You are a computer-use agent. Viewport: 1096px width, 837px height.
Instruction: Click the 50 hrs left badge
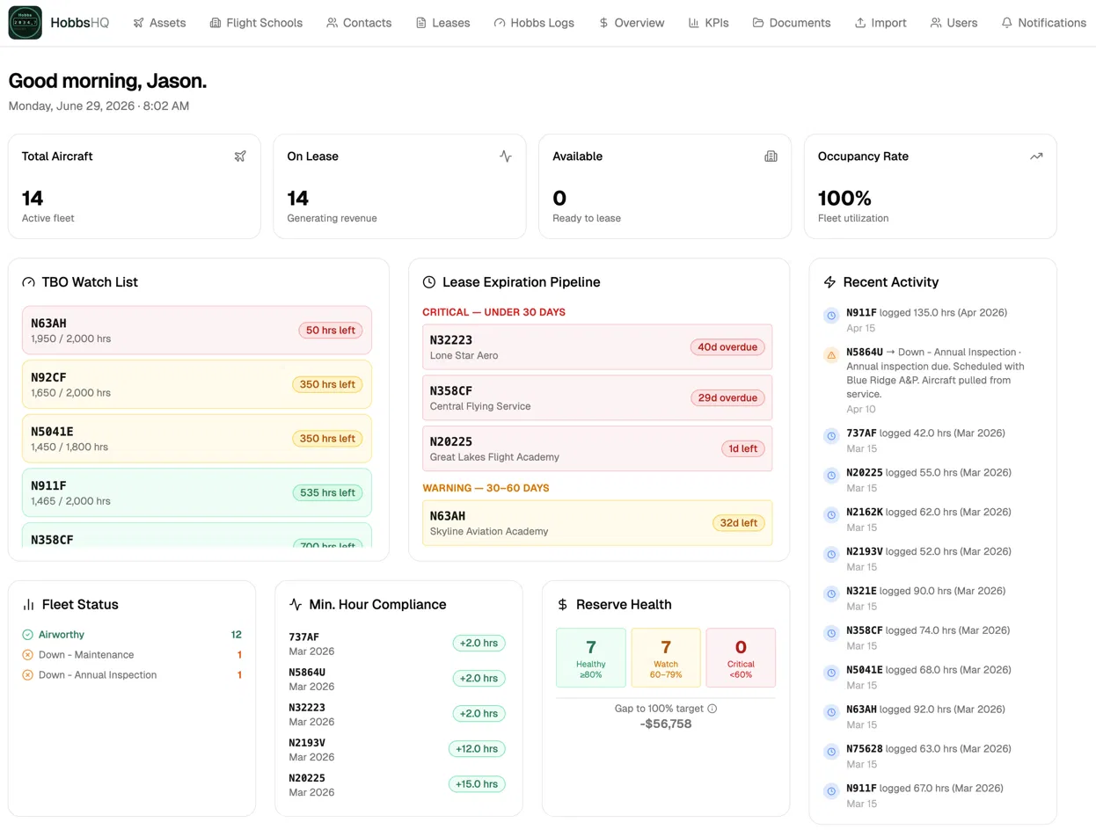(x=330, y=331)
